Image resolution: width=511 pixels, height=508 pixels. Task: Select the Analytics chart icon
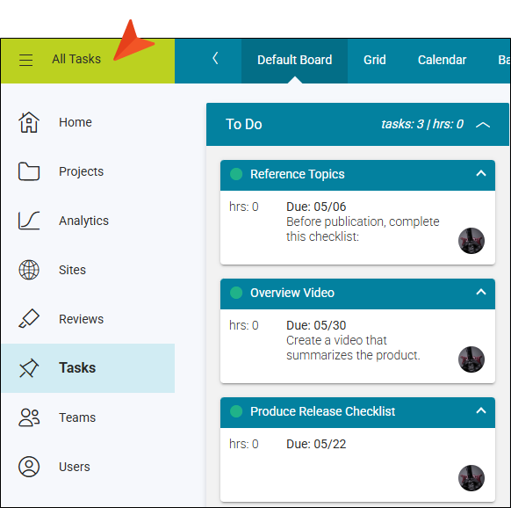click(29, 221)
